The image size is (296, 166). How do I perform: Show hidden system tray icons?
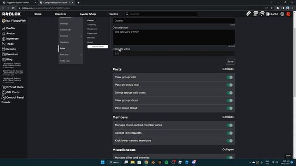[x=250, y=162]
